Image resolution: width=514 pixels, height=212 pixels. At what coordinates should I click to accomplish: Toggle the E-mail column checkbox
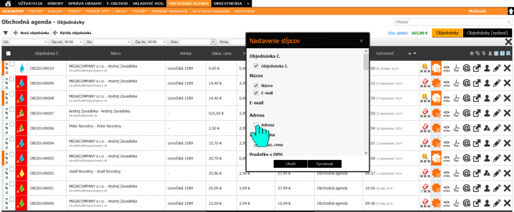[x=256, y=93]
